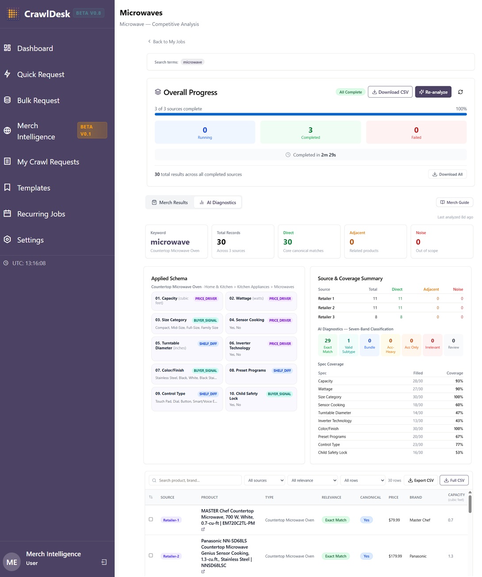Viewport: 482px width, 577px height.
Task: Select the Retailer-2 Panasonic row checkbox
Action: tap(151, 556)
